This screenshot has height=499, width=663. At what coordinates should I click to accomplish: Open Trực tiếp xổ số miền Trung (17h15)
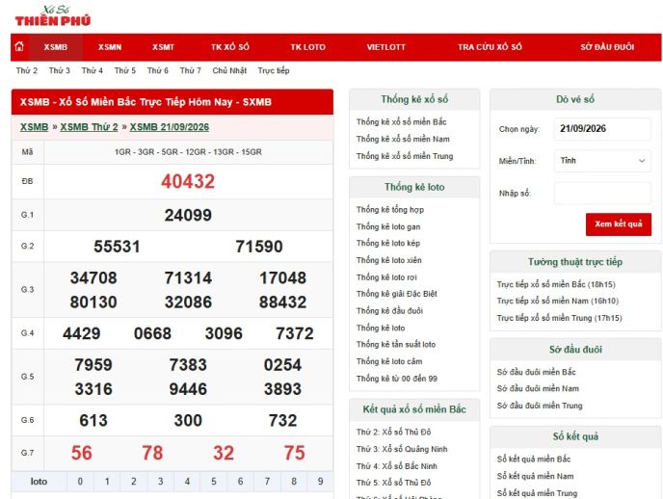pos(559,318)
